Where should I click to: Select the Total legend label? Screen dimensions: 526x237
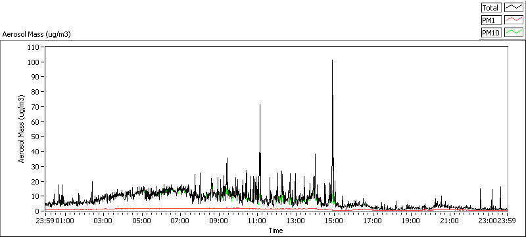click(x=491, y=8)
